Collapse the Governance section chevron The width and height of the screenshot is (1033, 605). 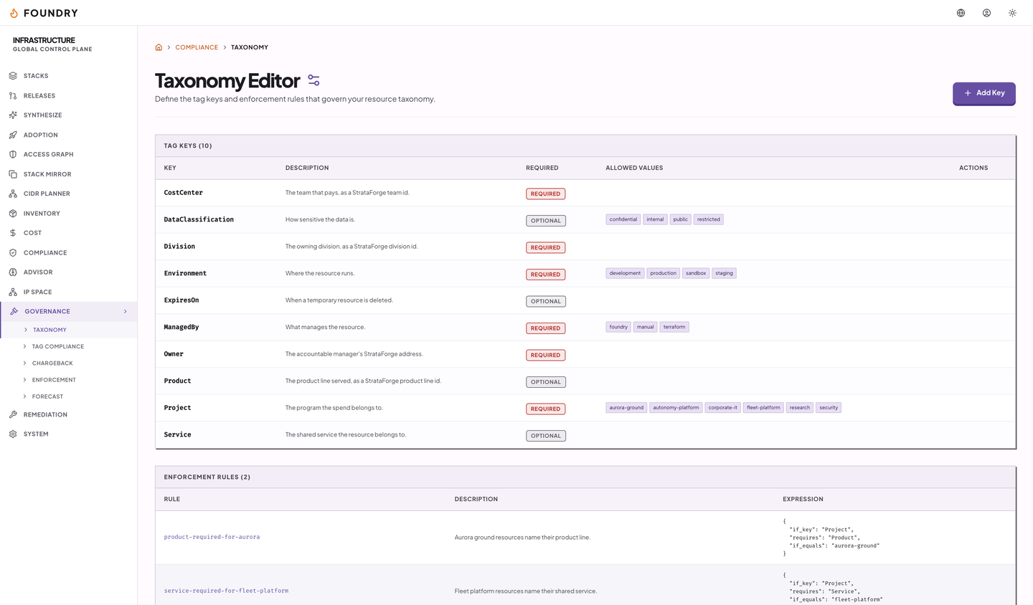tap(126, 311)
